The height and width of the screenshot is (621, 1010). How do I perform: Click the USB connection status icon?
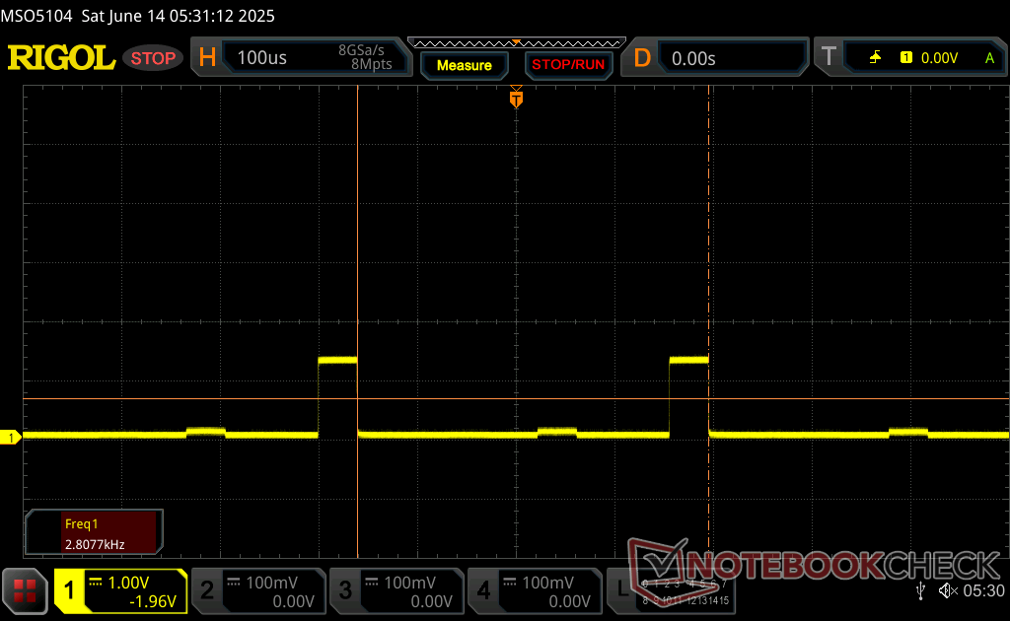point(921,590)
